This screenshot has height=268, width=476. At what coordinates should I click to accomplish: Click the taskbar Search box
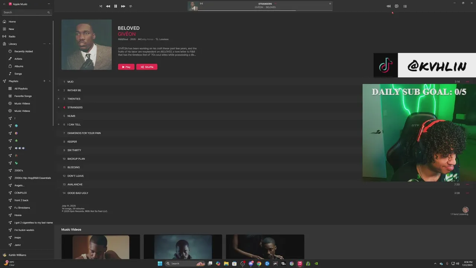coord(186,264)
